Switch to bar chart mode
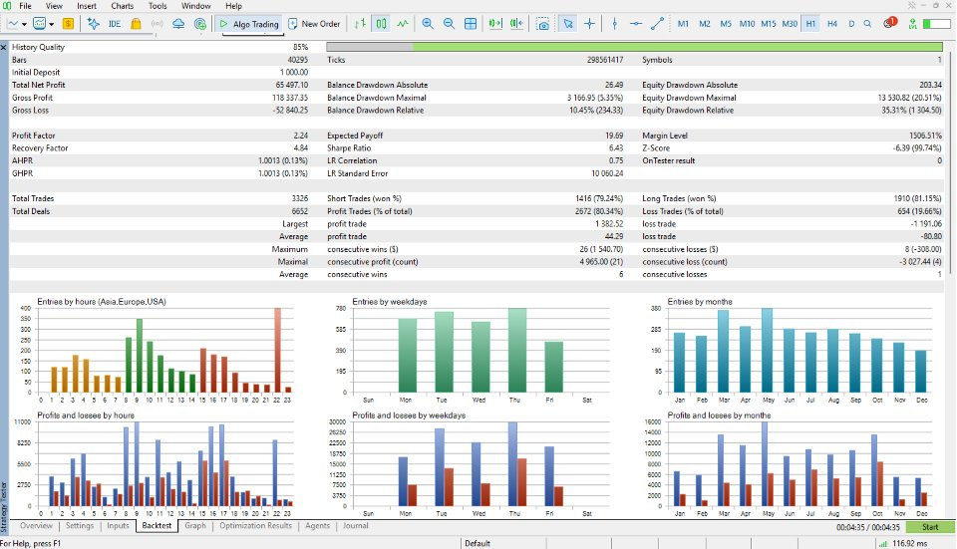957x549 pixels. [360, 24]
